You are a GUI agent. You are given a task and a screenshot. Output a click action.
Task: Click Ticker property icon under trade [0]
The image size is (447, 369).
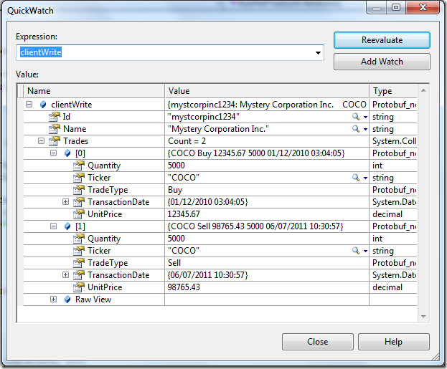point(79,178)
